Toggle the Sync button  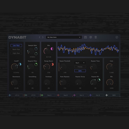click(x=80, y=71)
